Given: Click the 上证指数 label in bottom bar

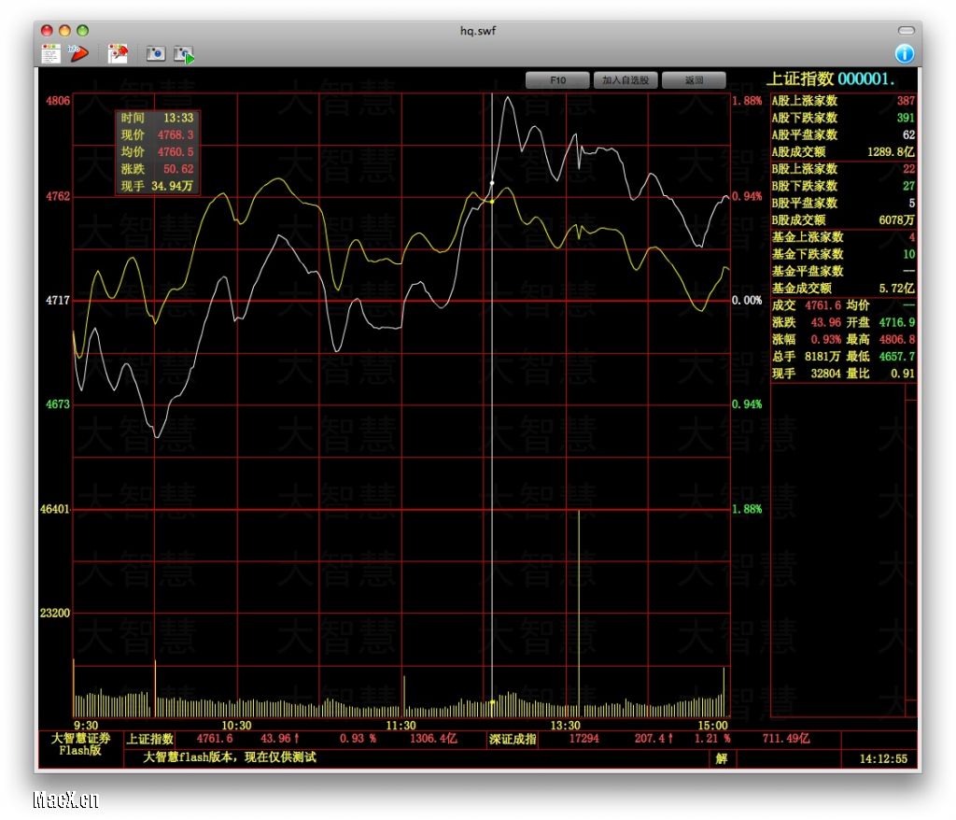Looking at the screenshot, I should (x=150, y=739).
